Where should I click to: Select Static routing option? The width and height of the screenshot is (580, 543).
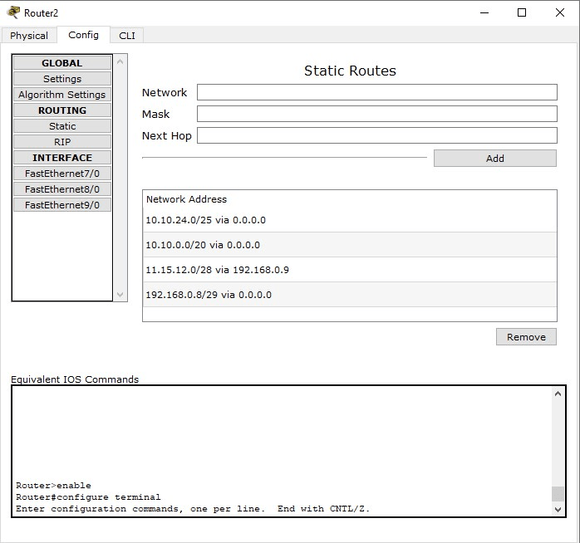tap(62, 126)
